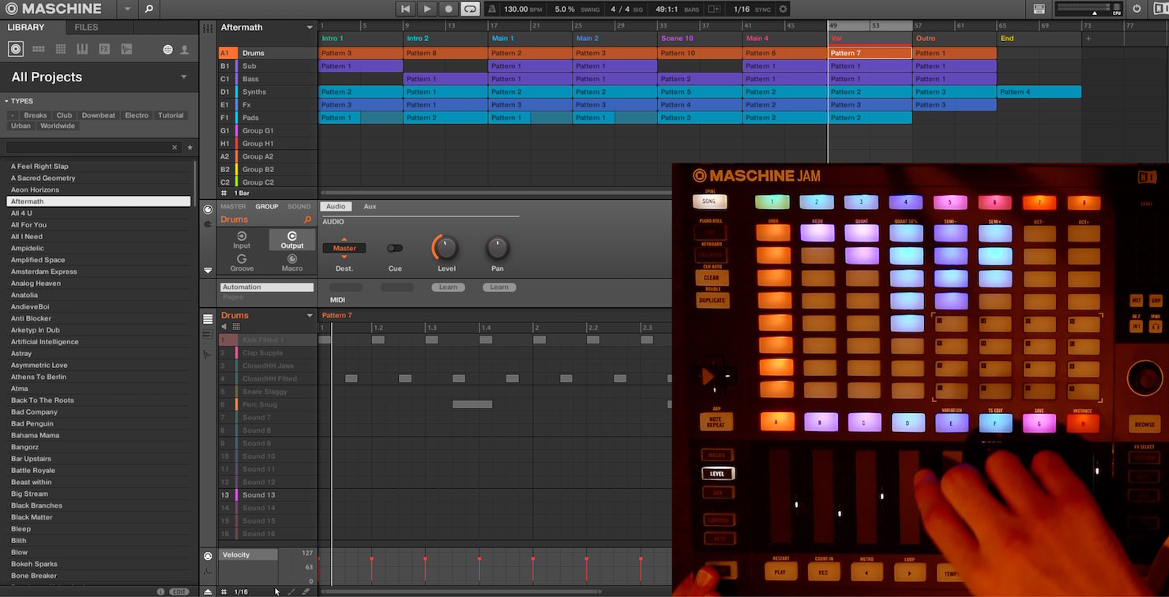Viewport: 1169px width, 597px height.
Task: Switch to the Aux tab
Action: point(370,207)
